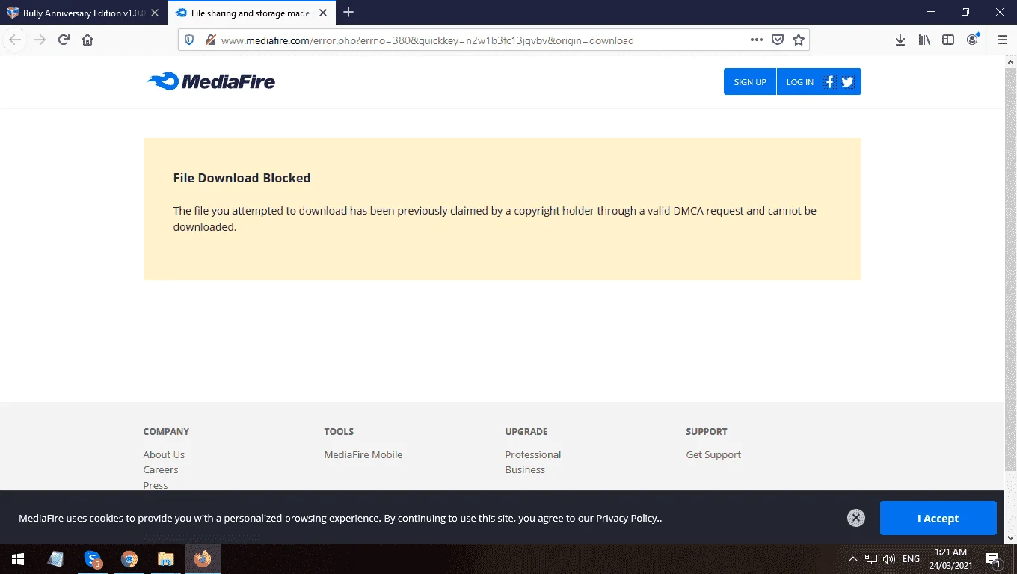
Task: Click the page scrollbar down arrow
Action: coord(1010,537)
